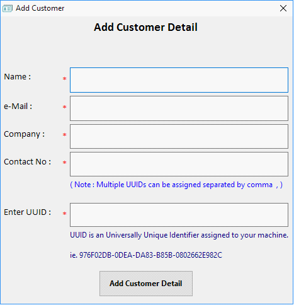Click the Company label
Screen dimensions: 294x305
coord(25,134)
